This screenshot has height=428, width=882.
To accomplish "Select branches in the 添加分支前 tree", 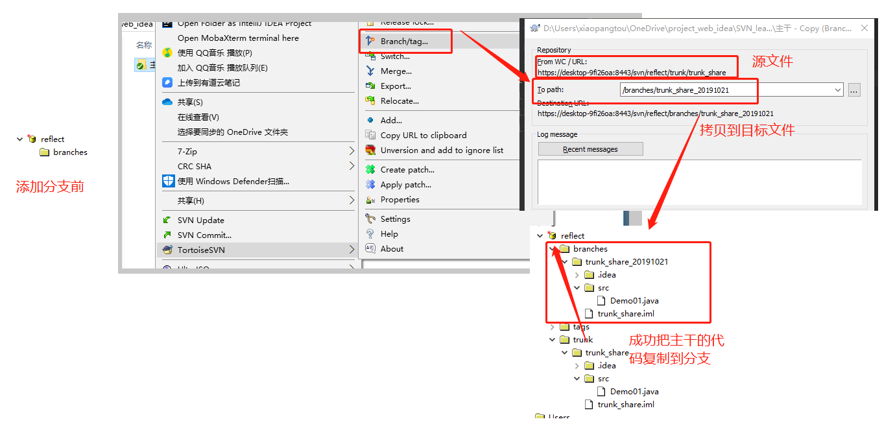I will click(x=70, y=152).
